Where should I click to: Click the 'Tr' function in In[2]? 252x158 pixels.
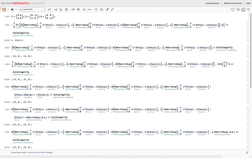[x=17, y=25]
